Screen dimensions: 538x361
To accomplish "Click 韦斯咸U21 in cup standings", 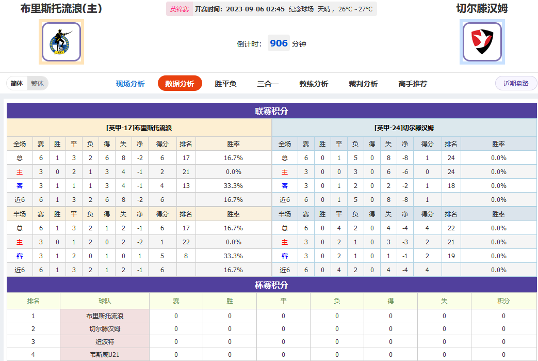I will [105, 354].
